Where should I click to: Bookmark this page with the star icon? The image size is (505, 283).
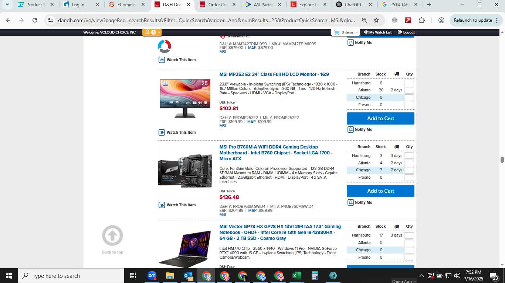coord(376,20)
